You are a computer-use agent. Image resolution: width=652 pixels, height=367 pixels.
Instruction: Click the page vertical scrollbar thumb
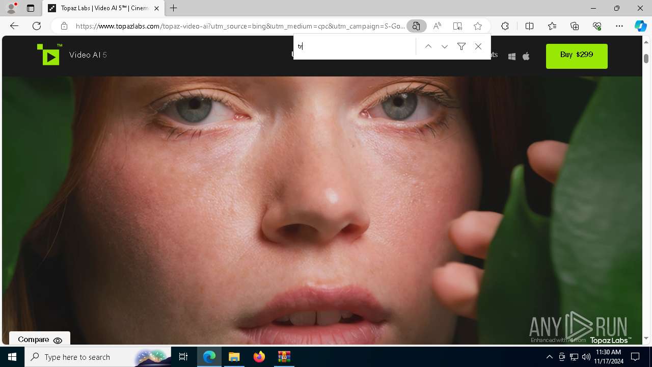[x=646, y=58]
